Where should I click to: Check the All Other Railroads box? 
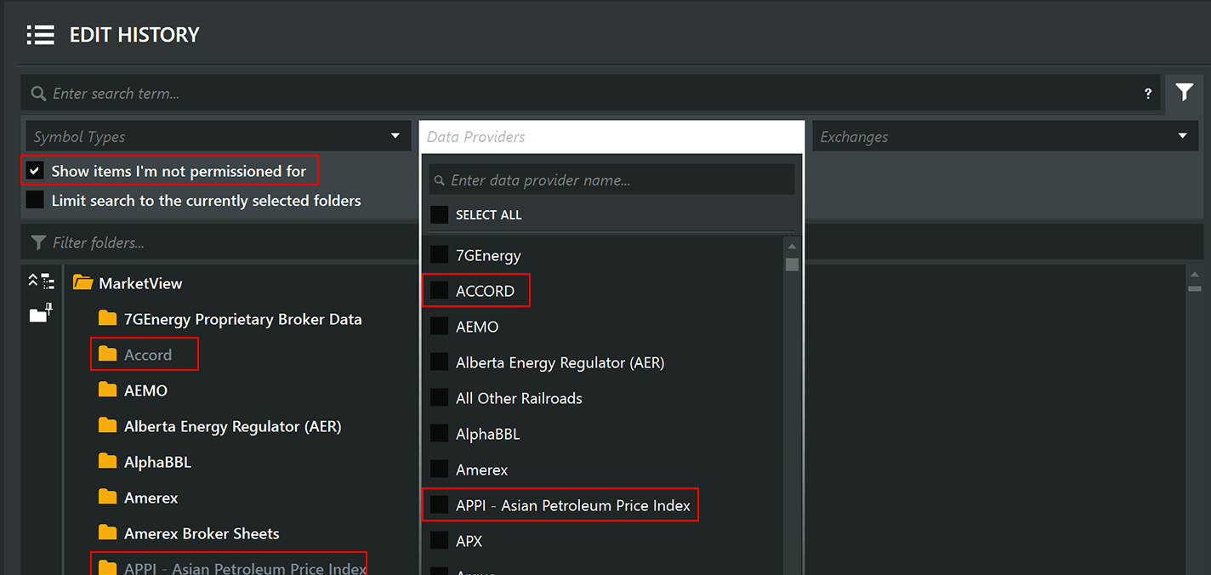[x=439, y=397]
